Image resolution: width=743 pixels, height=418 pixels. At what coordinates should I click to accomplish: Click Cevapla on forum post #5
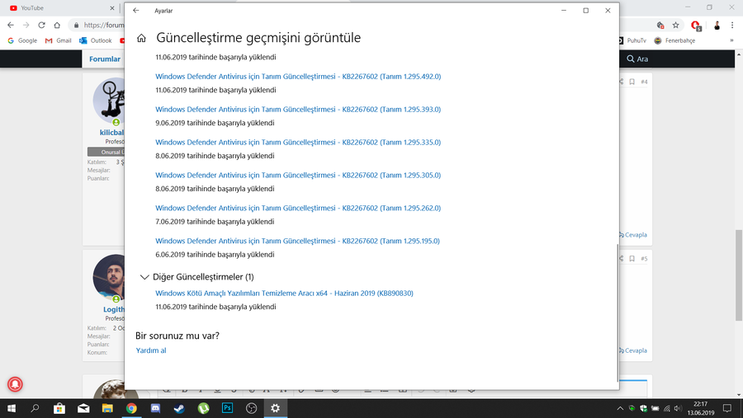coord(633,350)
